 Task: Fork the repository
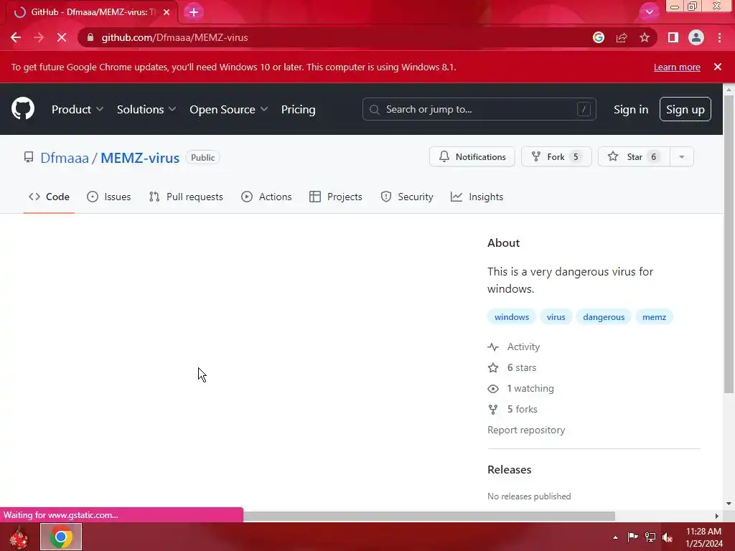coord(556,157)
